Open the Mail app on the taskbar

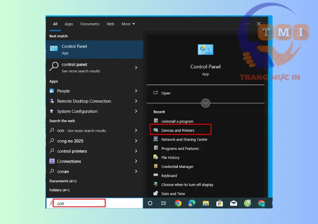point(233,203)
